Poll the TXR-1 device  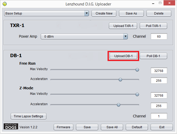[153, 26]
